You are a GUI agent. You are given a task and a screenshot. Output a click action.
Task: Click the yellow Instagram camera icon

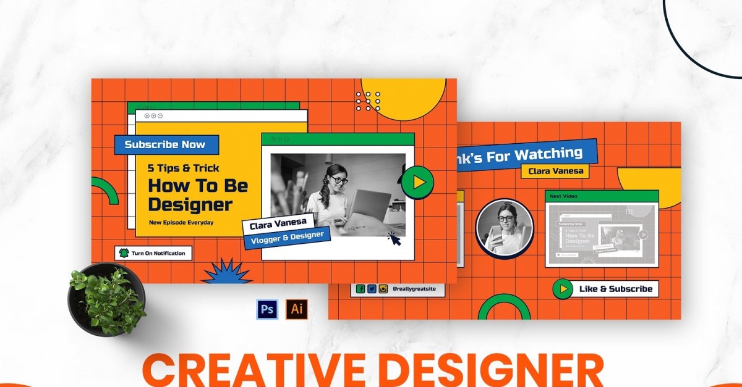383,288
